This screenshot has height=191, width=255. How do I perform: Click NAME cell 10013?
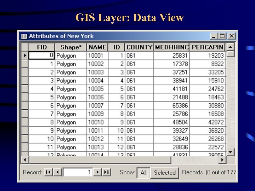tap(97, 147)
